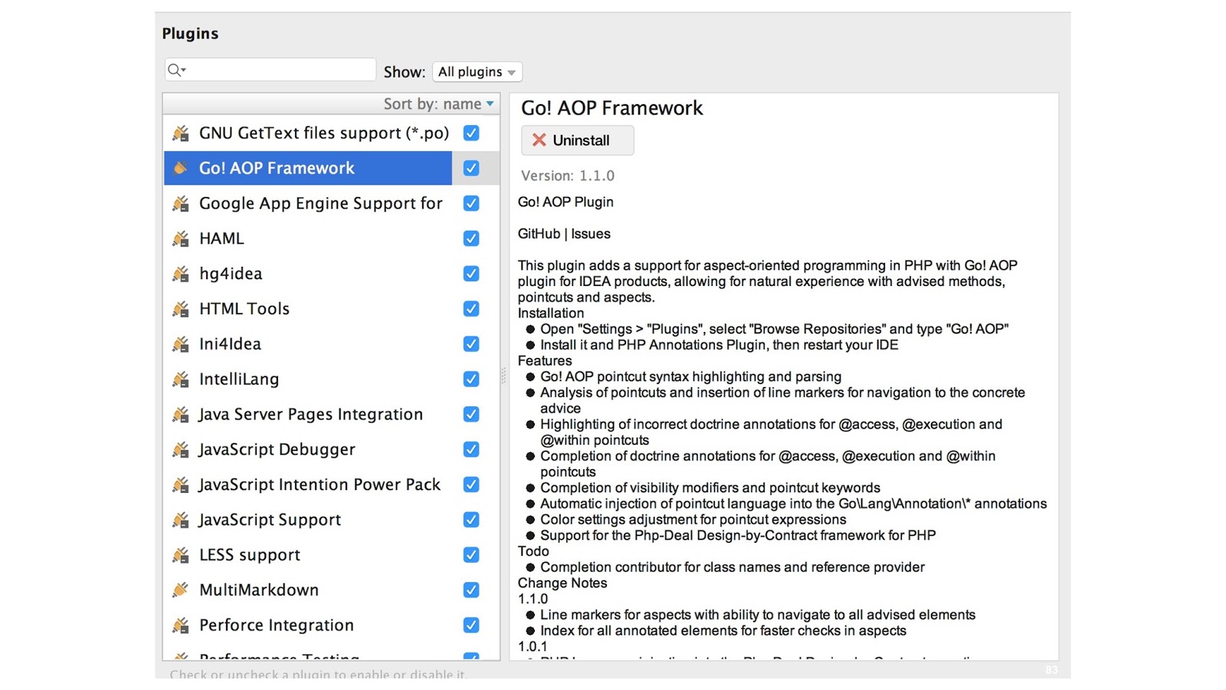Uninstall the Go! AOP Framework plugin
This screenshot has width=1226, height=690.
tap(578, 140)
